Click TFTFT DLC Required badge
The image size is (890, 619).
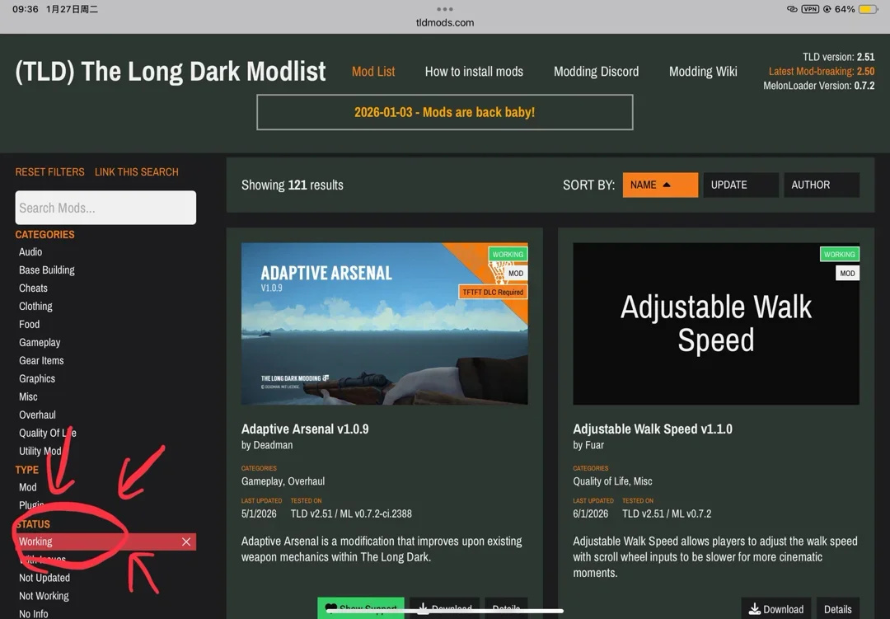493,293
